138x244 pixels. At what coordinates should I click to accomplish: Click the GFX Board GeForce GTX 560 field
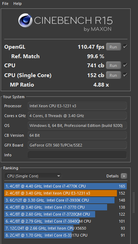[77, 145]
